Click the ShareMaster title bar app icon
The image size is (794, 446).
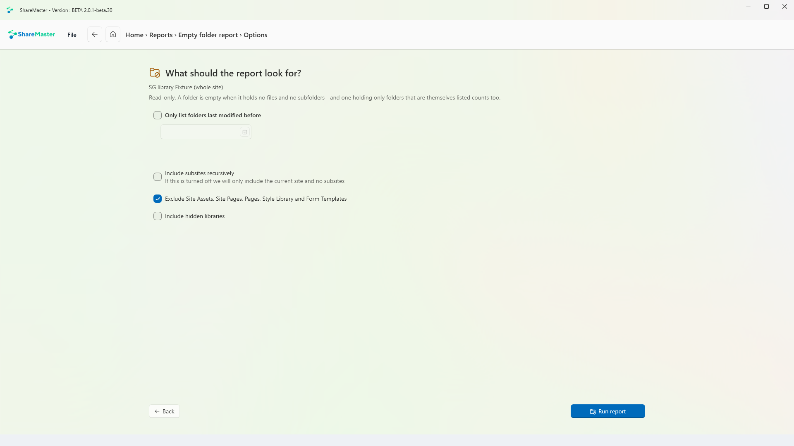pos(10,10)
